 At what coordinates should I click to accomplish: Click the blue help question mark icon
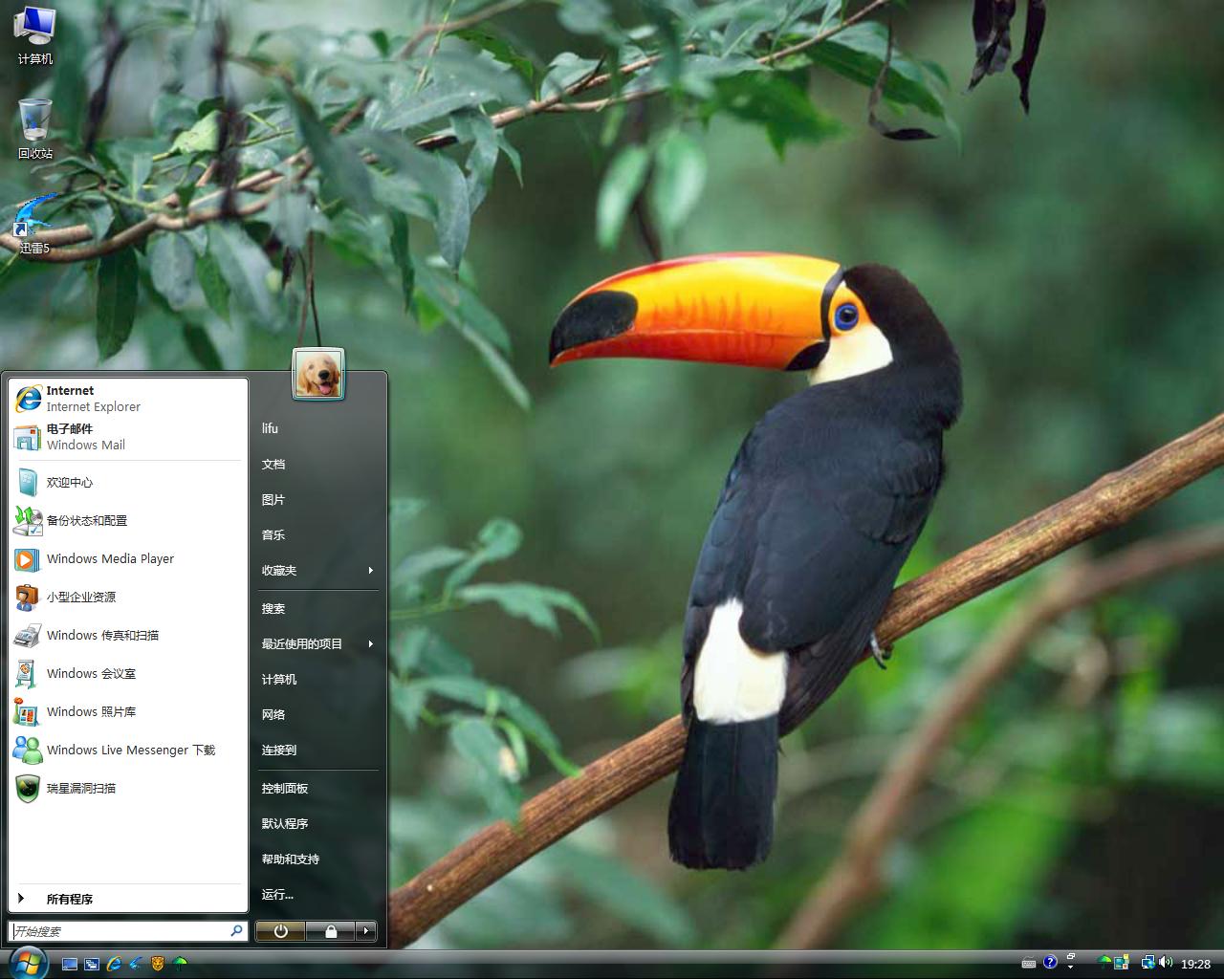(1050, 963)
